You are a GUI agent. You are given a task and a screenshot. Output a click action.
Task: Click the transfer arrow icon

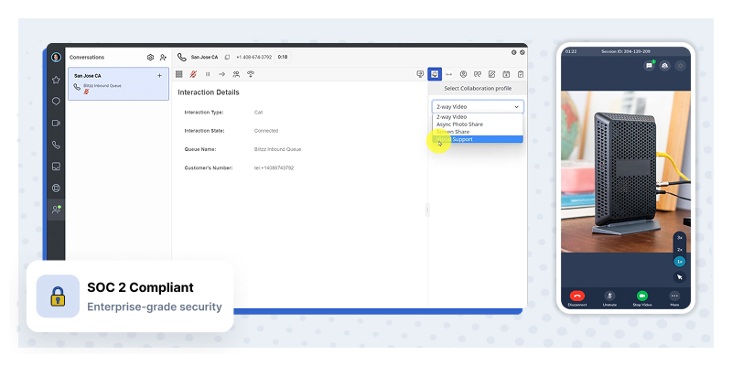[x=221, y=74]
